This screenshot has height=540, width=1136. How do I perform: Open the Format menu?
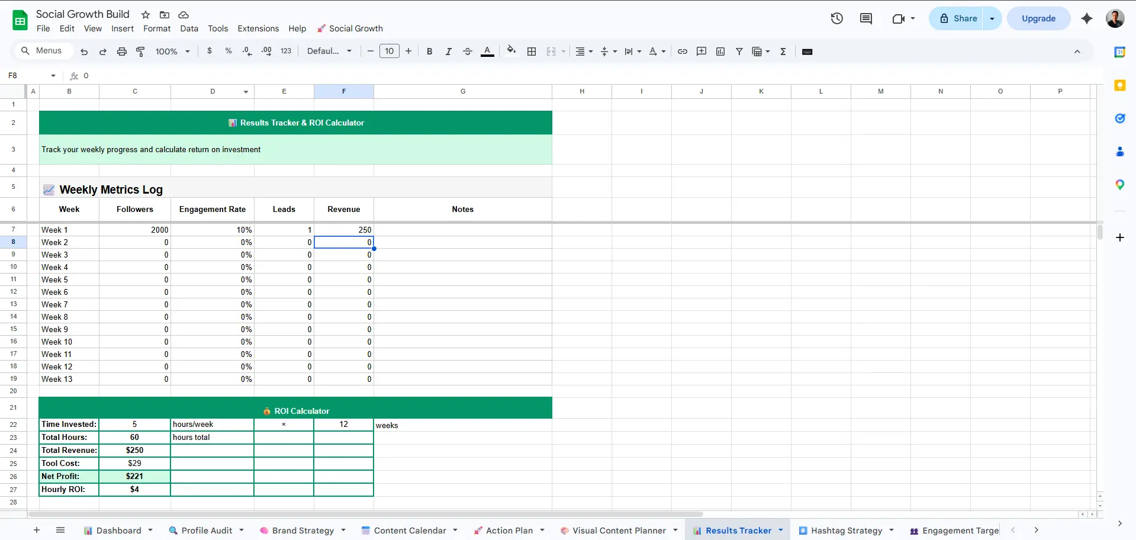click(157, 28)
